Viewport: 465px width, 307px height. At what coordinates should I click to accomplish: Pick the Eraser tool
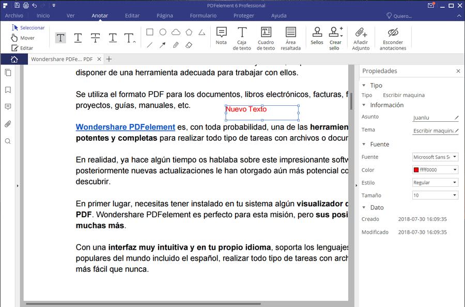click(x=189, y=45)
